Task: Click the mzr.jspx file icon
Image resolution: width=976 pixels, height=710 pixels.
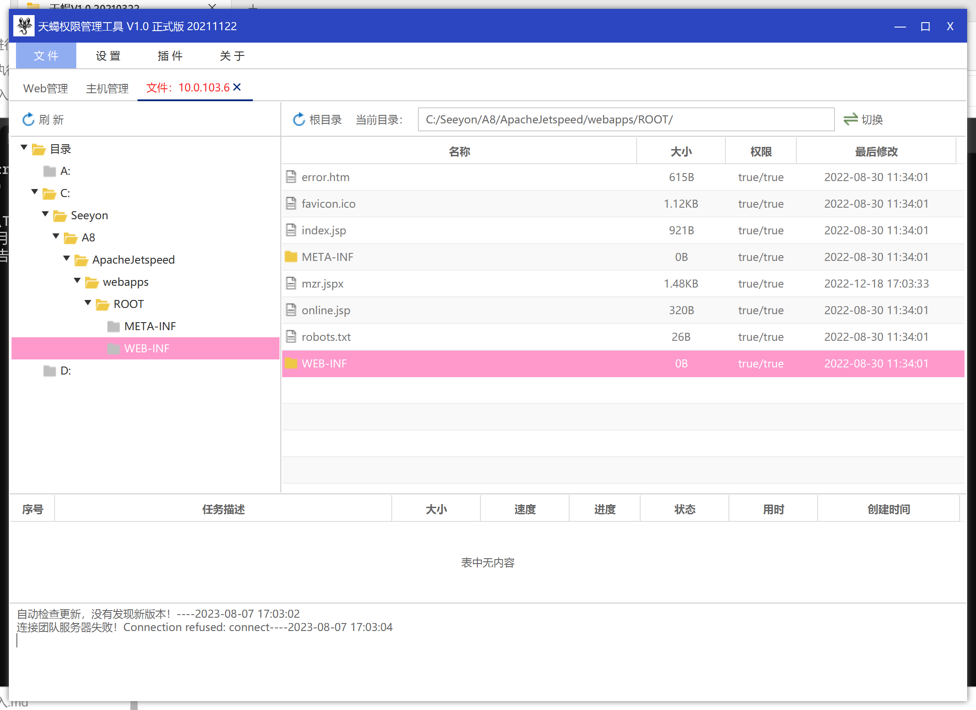Action: click(x=291, y=283)
